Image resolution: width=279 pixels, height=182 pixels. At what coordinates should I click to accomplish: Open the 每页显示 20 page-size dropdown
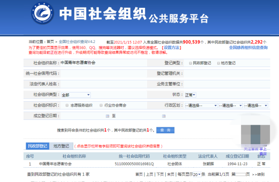pyautogui.click(x=197, y=174)
